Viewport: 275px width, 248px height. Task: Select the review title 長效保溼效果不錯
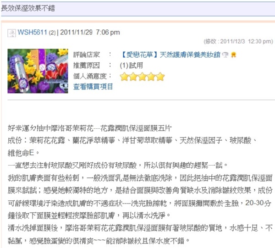pyautogui.click(x=28, y=8)
